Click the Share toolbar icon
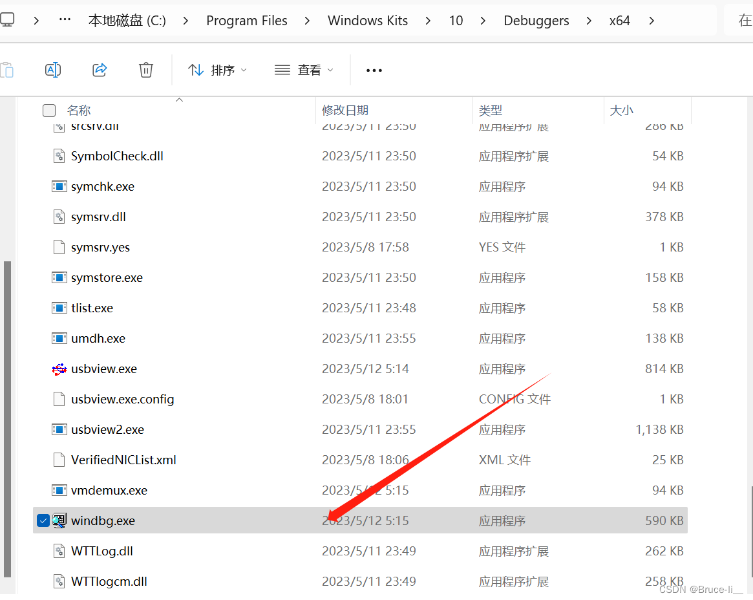 tap(100, 70)
